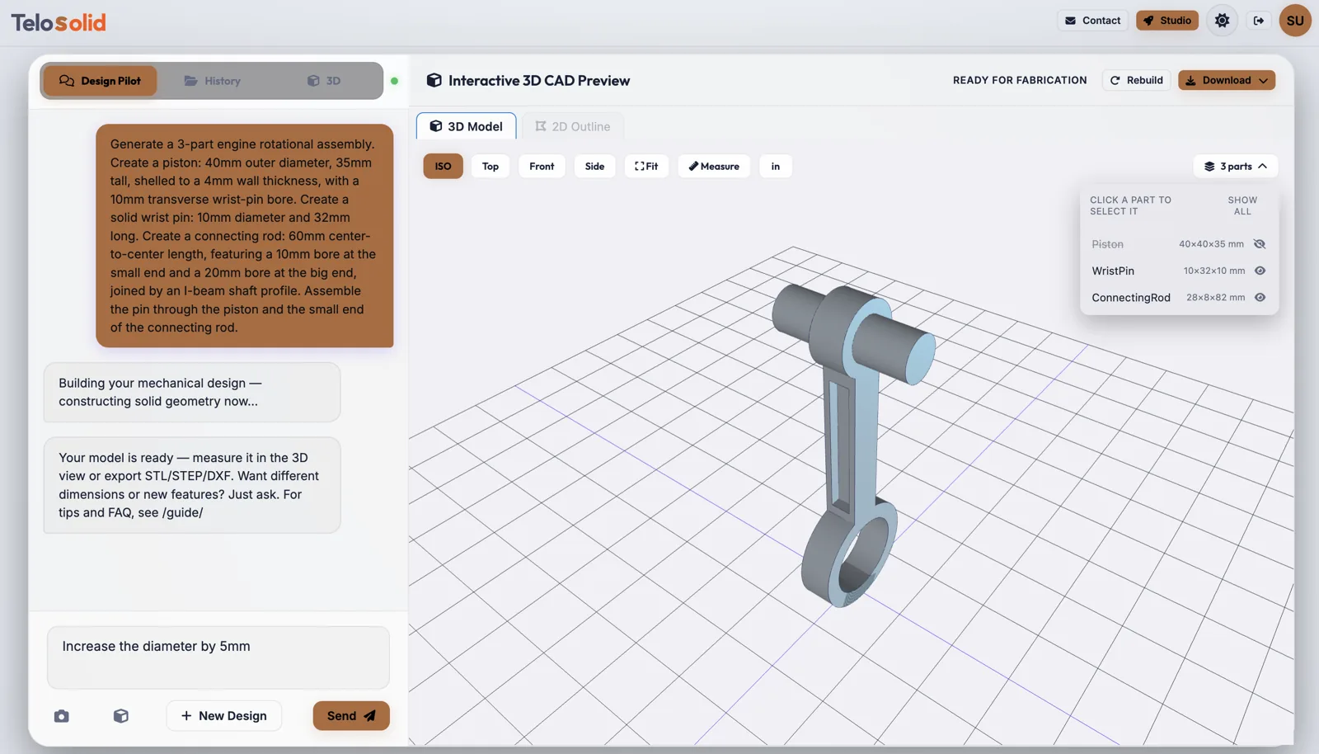Select the ConnectingRod part row
1319x754 pixels.
(x=1179, y=298)
